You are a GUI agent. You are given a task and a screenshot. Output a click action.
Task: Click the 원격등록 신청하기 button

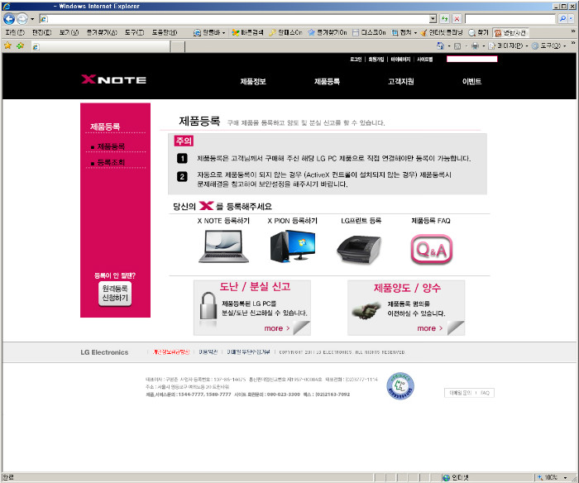(x=114, y=294)
